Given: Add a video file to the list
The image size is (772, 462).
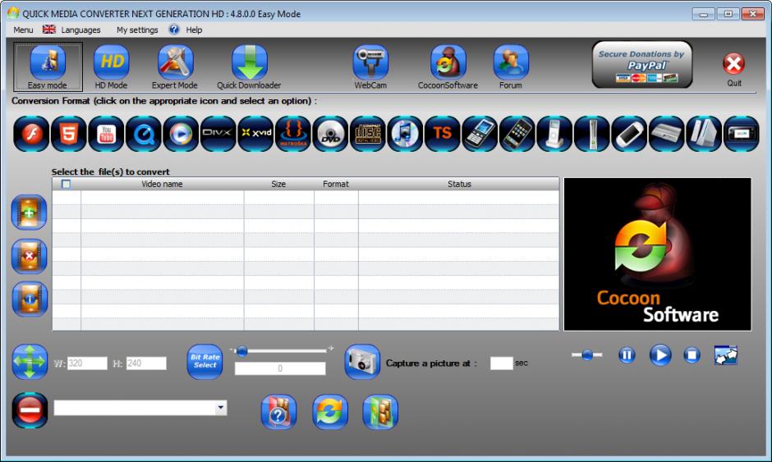Looking at the screenshot, I should (29, 213).
